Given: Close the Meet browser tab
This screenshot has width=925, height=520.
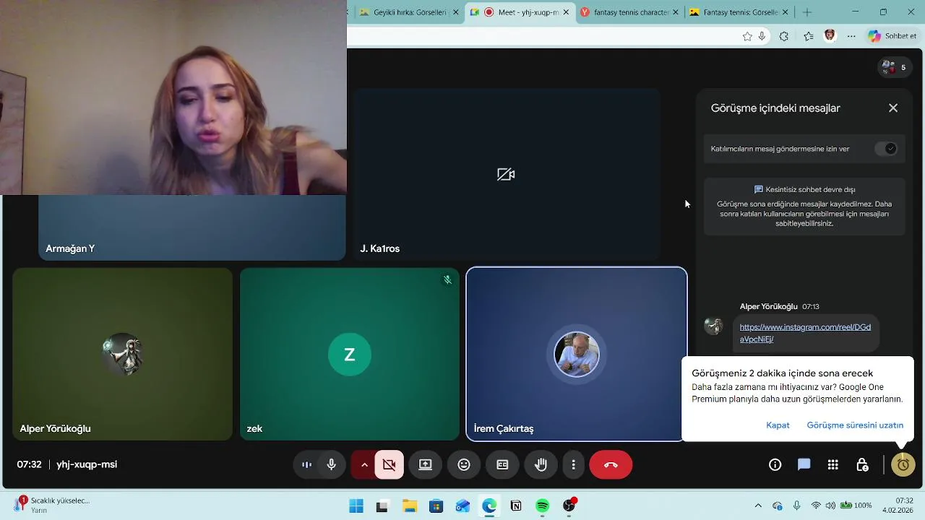Looking at the screenshot, I should point(566,12).
